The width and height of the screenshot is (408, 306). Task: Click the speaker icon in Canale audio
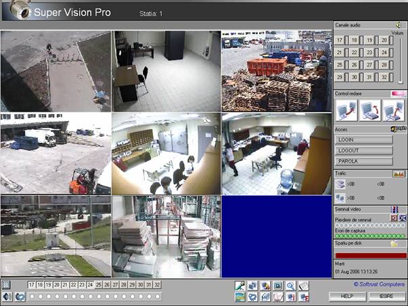click(399, 26)
